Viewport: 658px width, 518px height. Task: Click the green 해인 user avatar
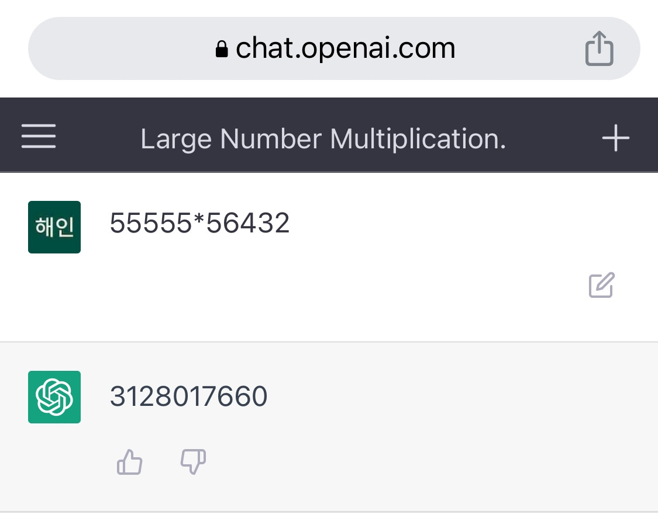tap(54, 227)
